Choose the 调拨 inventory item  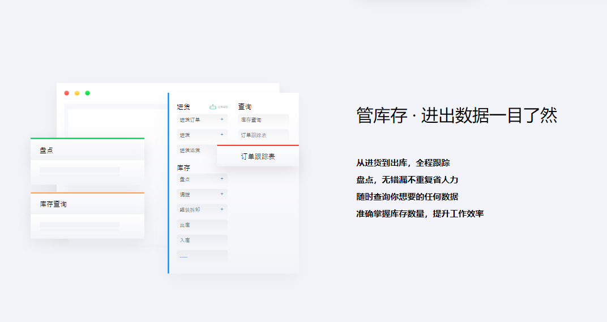[202, 194]
